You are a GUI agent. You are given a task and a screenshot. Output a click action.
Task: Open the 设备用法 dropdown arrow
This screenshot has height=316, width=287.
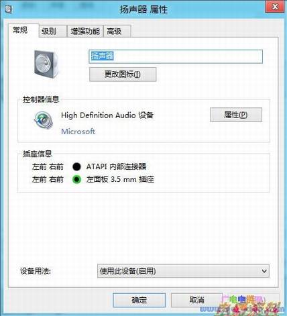(264, 271)
